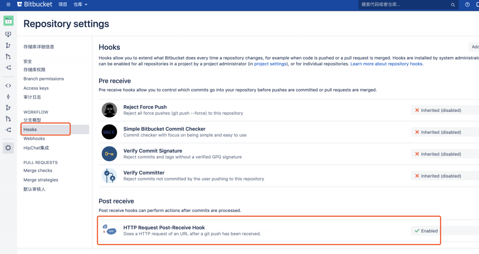The width and height of the screenshot is (479, 254).
Task: Click the Repository settings gear icon
Action: pyautogui.click(x=8, y=148)
